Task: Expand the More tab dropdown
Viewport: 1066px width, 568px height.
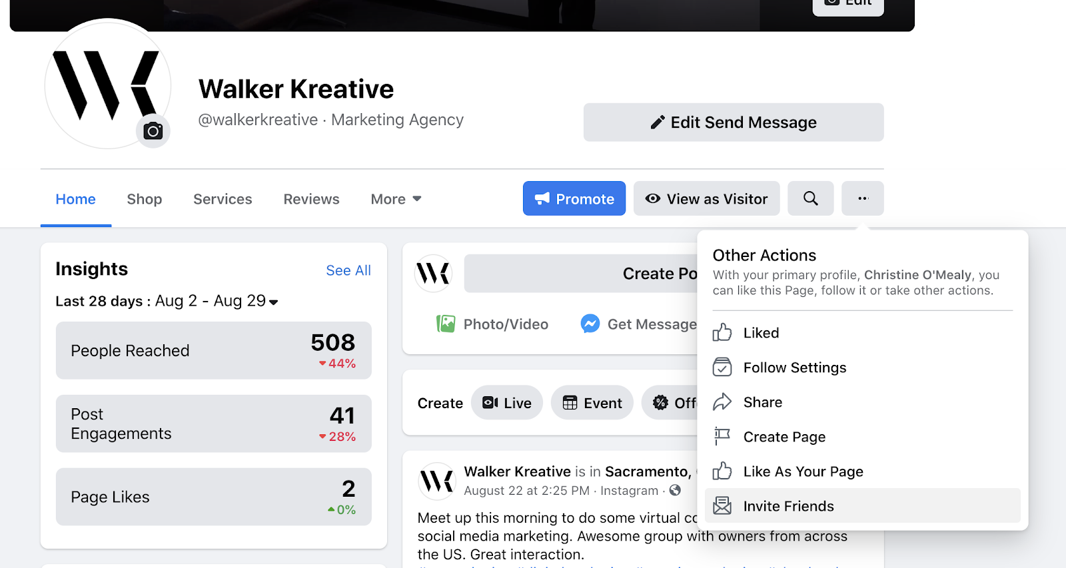Action: click(x=396, y=199)
